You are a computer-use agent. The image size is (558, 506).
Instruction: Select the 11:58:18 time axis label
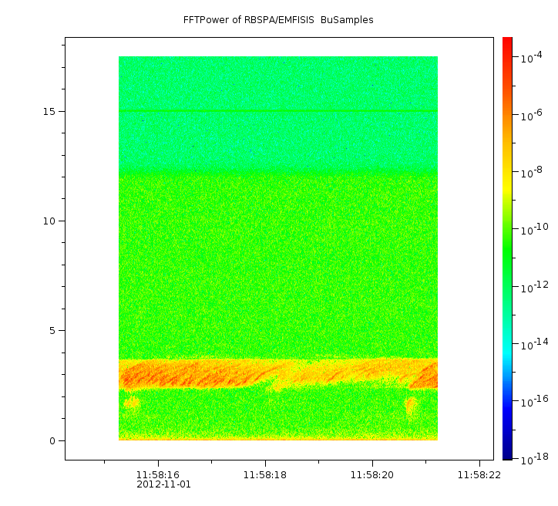[265, 475]
